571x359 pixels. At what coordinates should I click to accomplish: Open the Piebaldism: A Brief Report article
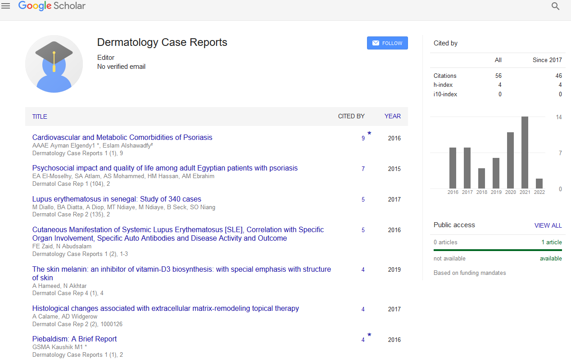[74, 339]
